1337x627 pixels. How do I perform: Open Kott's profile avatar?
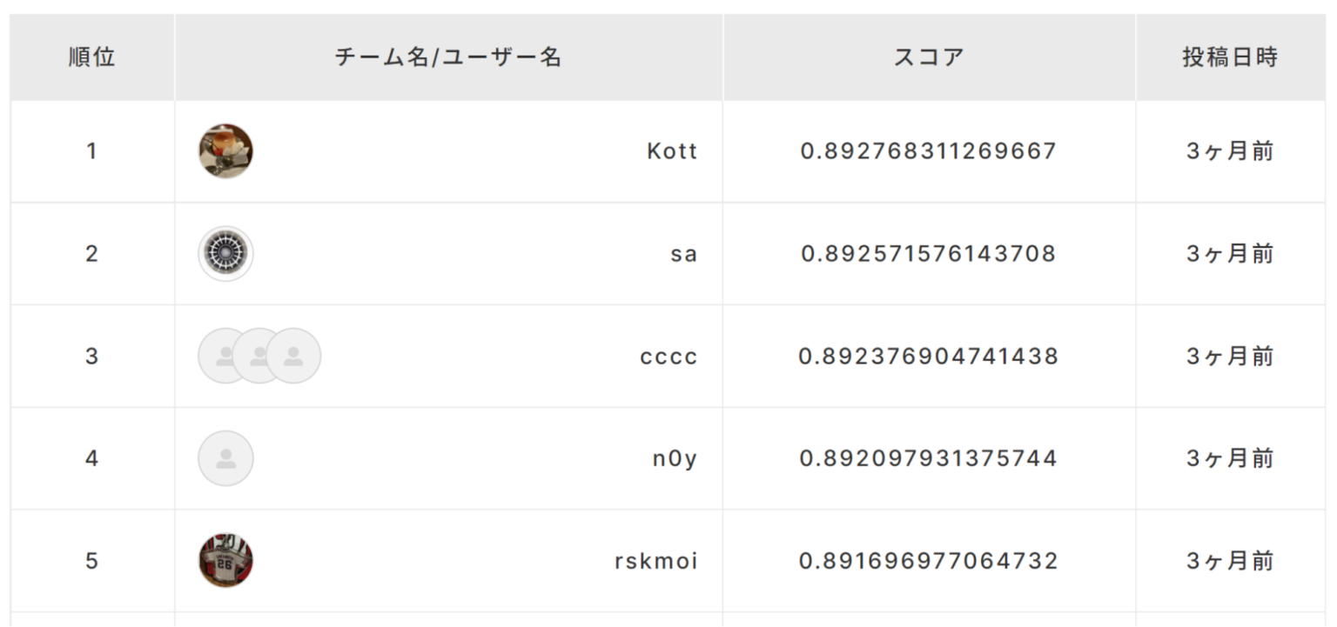(226, 151)
